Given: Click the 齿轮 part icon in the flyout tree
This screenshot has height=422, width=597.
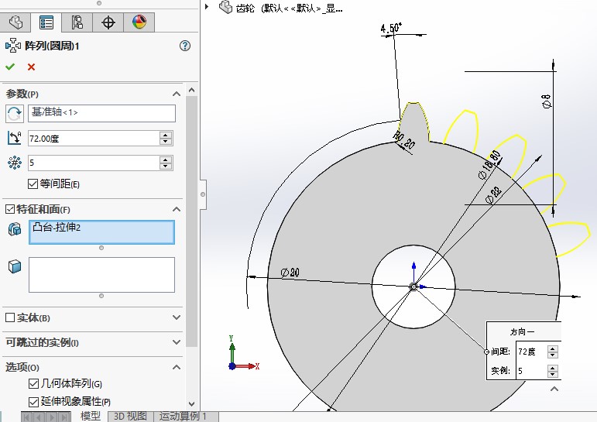Looking at the screenshot, I should tap(225, 7).
